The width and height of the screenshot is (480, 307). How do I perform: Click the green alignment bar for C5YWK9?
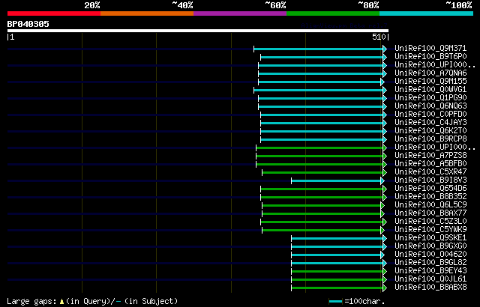(x=323, y=231)
